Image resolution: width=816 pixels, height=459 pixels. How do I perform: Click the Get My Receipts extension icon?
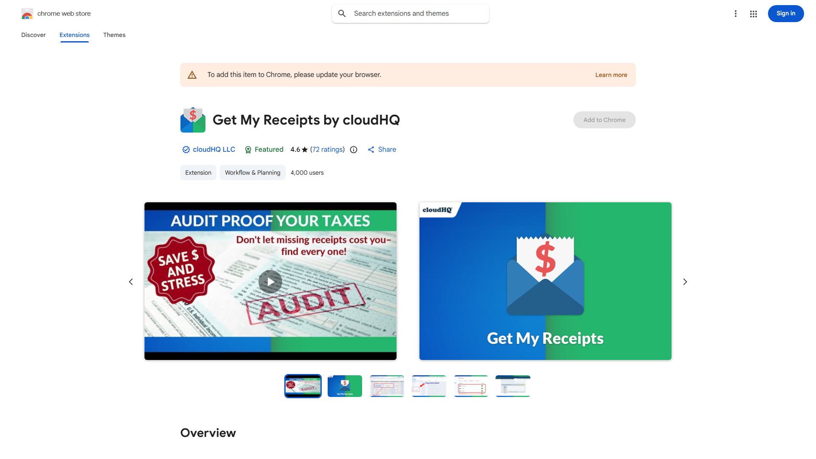(193, 120)
